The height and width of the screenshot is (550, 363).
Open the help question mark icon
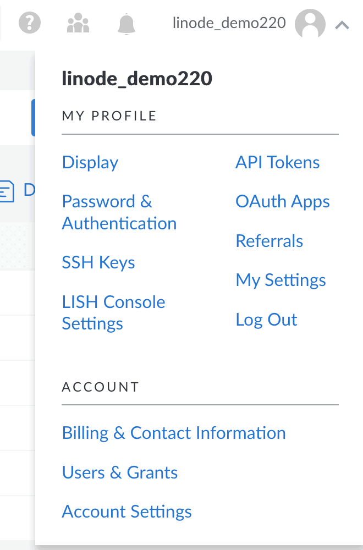coord(30,23)
